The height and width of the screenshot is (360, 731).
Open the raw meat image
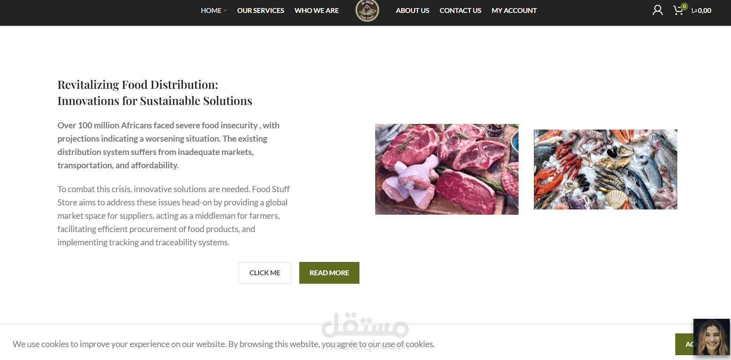click(447, 169)
